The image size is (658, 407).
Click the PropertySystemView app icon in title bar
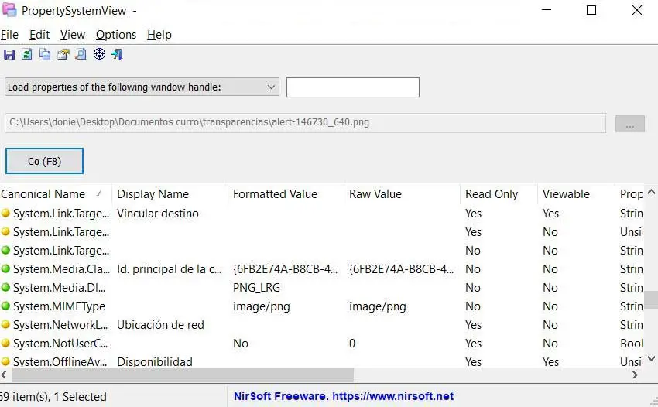pos(10,11)
